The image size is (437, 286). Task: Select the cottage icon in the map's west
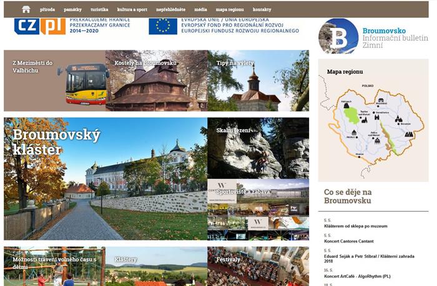point(354,133)
